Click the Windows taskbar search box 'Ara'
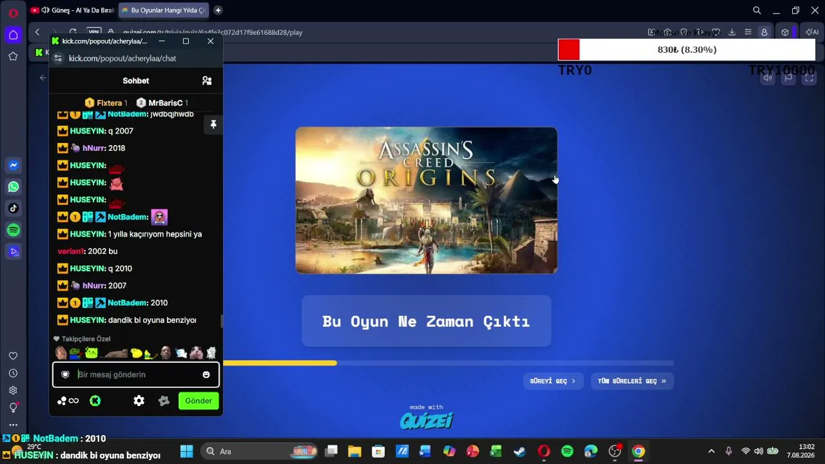Screen dimensions: 825x464 coord(260,451)
